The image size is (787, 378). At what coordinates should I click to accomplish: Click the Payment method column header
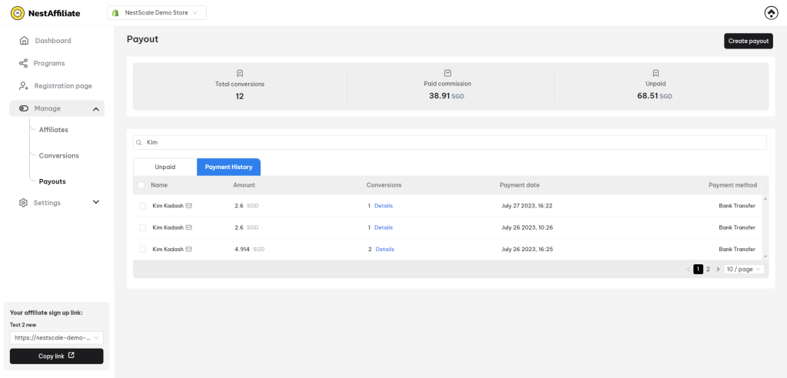pos(732,185)
